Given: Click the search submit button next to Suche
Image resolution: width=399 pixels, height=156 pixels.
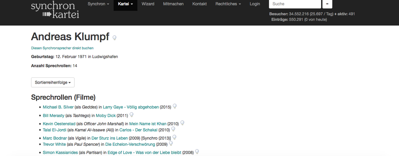Looking at the screenshot, I should (x=327, y=4).
